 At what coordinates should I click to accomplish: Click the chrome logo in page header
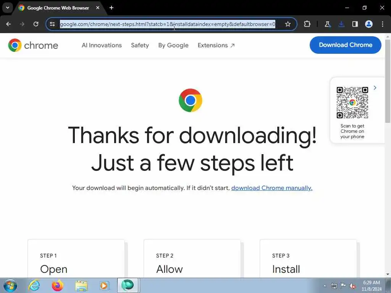[33, 45]
